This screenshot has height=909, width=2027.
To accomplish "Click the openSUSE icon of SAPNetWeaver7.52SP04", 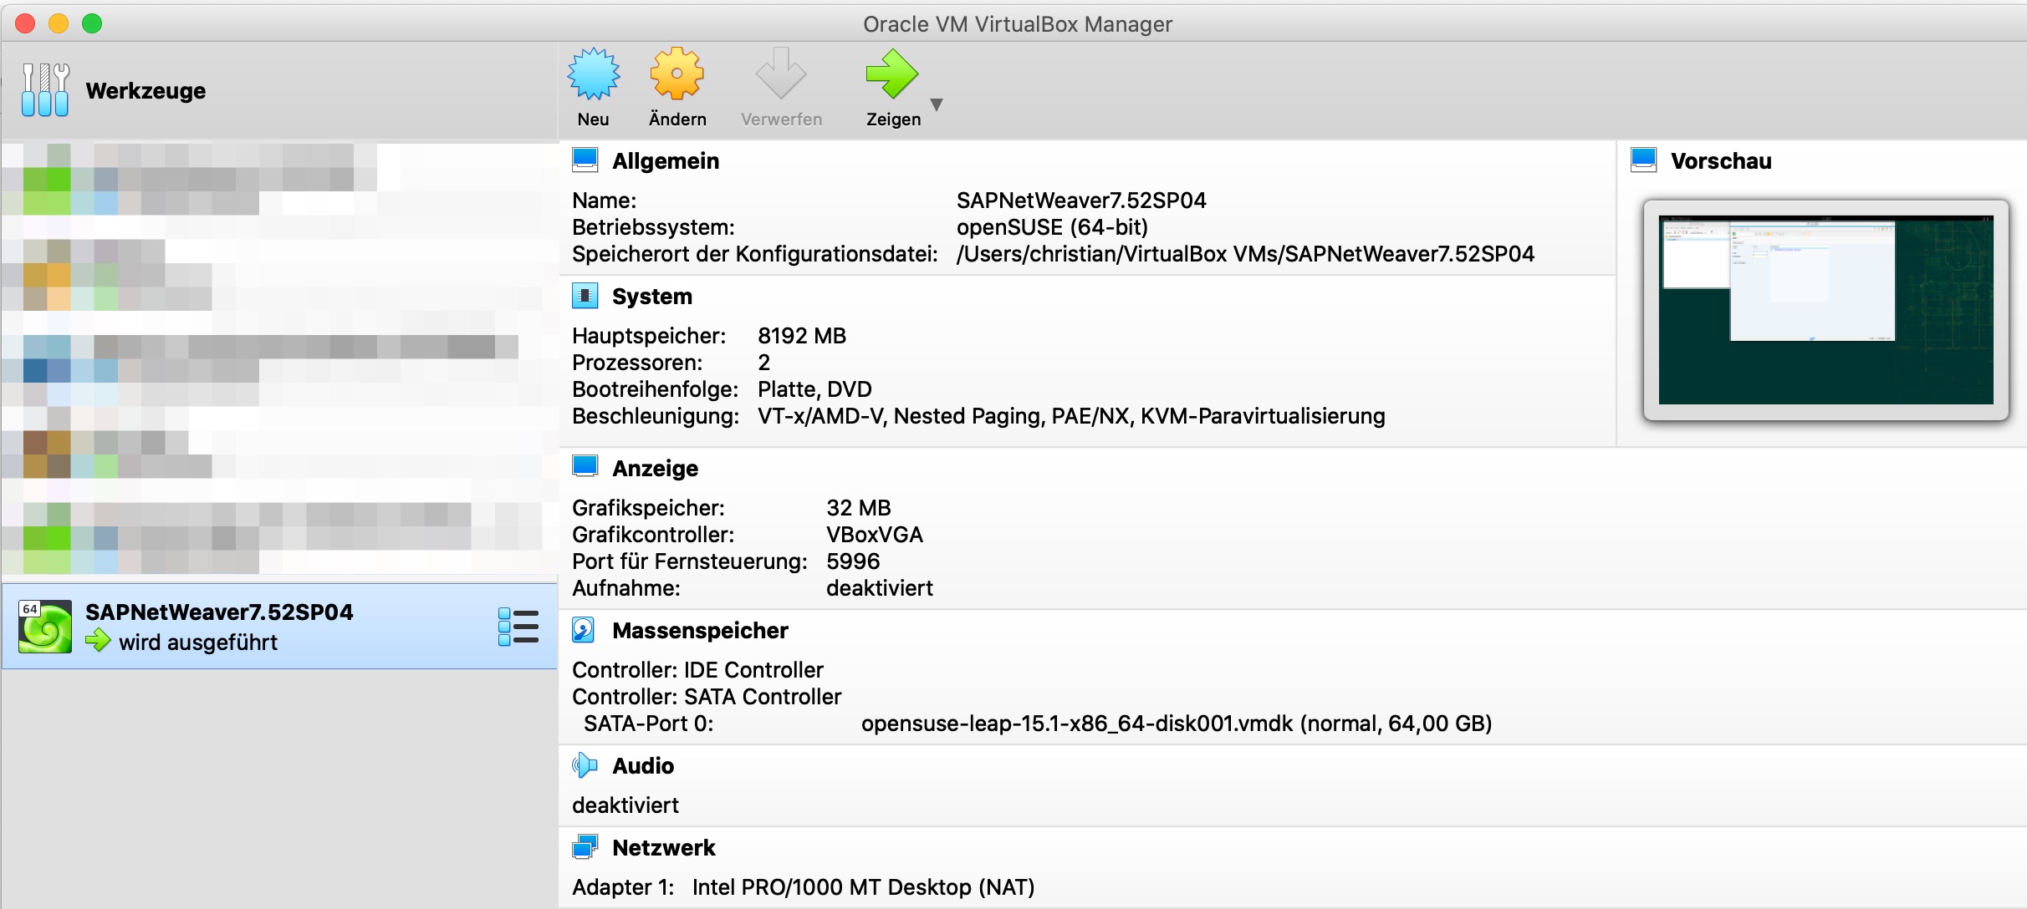I will coord(45,627).
